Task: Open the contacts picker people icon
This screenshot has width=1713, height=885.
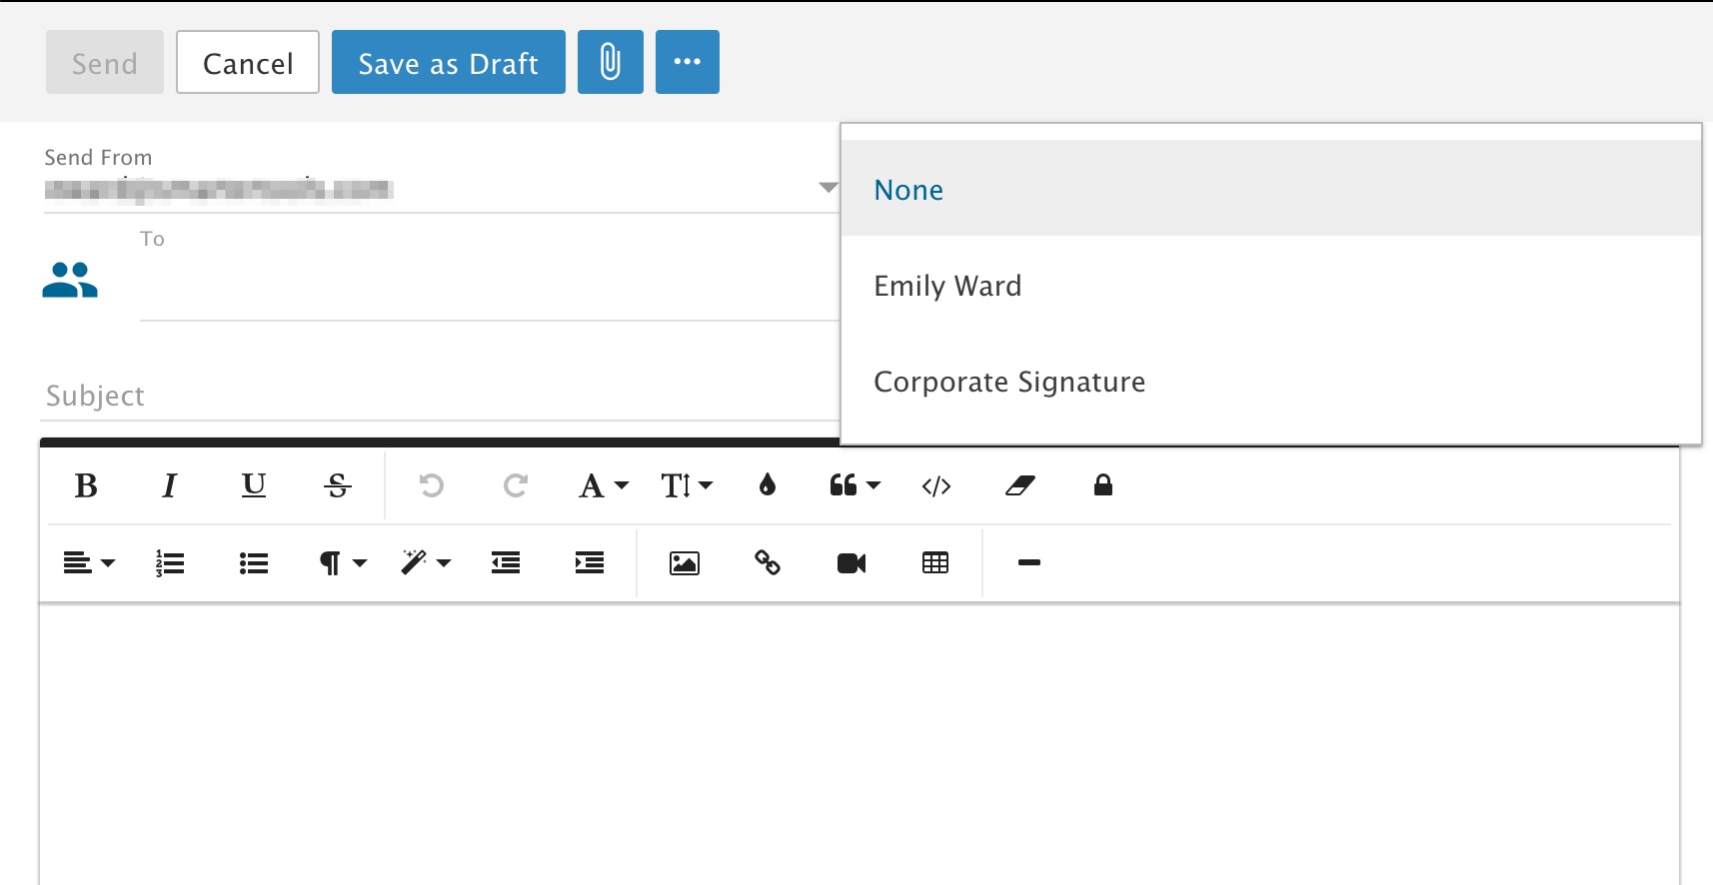Action: pyautogui.click(x=70, y=281)
